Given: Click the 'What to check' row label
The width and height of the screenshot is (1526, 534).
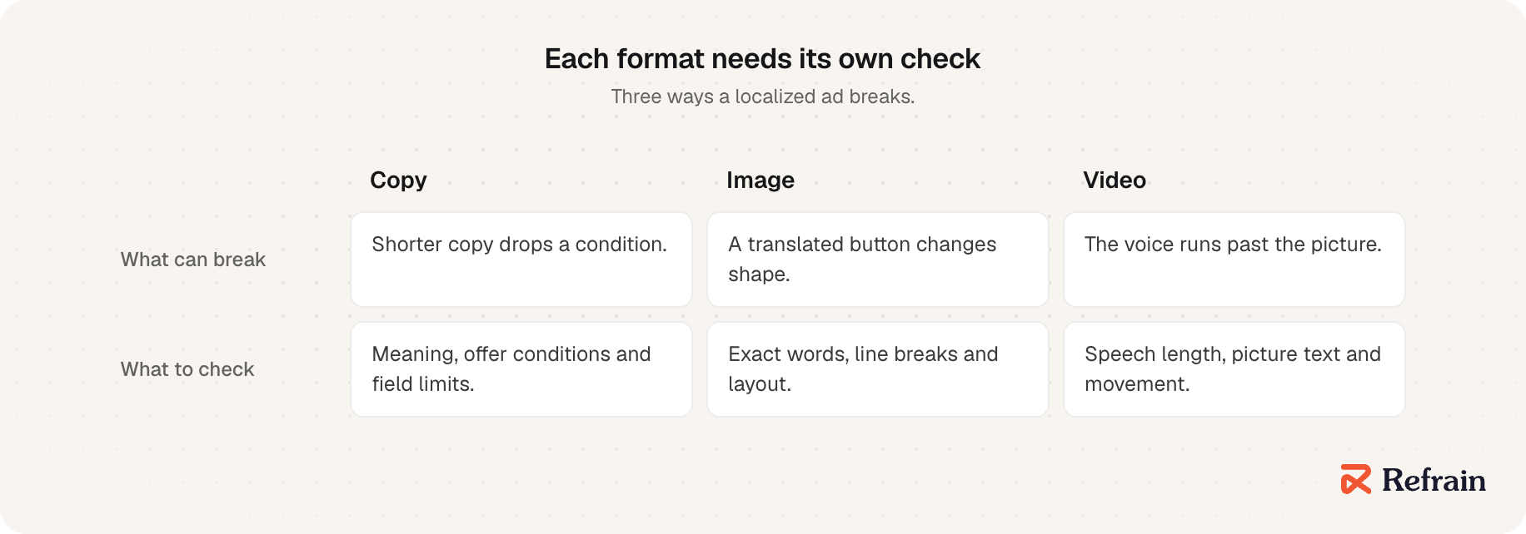Looking at the screenshot, I should pyautogui.click(x=187, y=369).
